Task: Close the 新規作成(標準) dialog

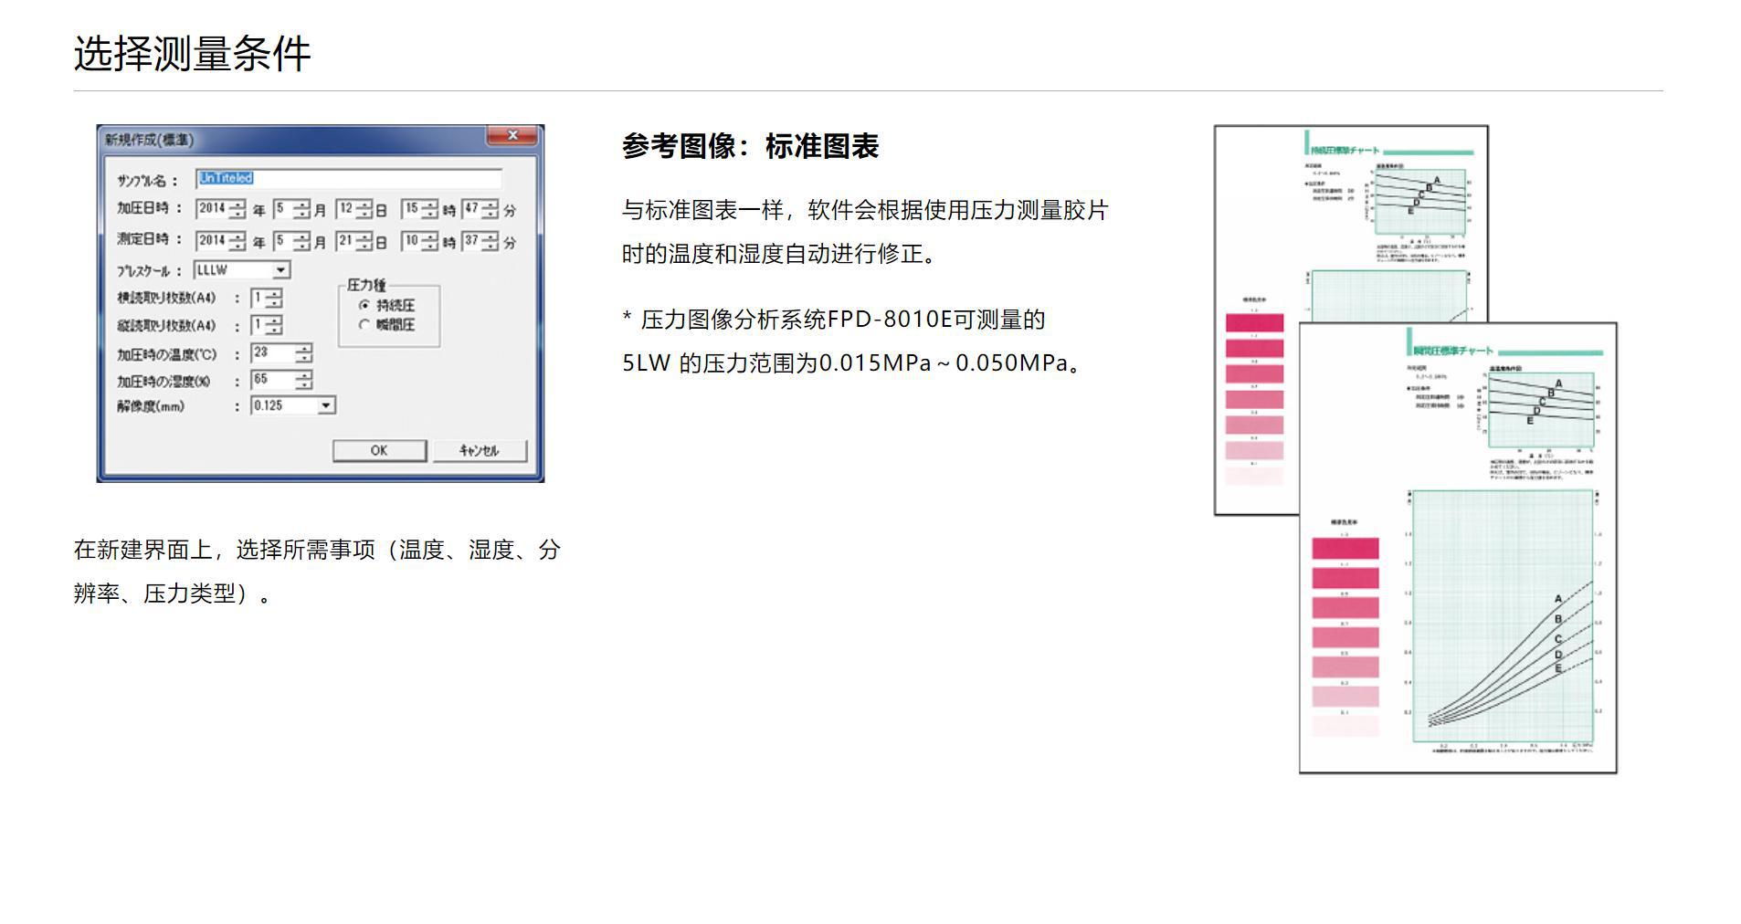Action: 512,135
